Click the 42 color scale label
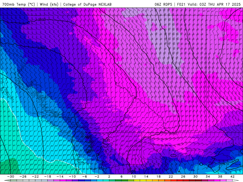 point(232,177)
